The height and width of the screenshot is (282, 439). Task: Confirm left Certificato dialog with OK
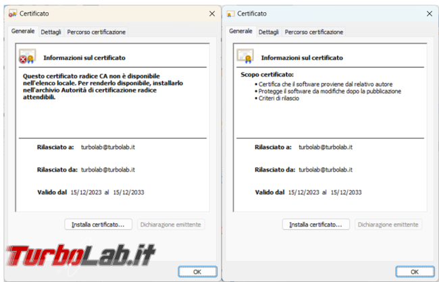pyautogui.click(x=197, y=272)
